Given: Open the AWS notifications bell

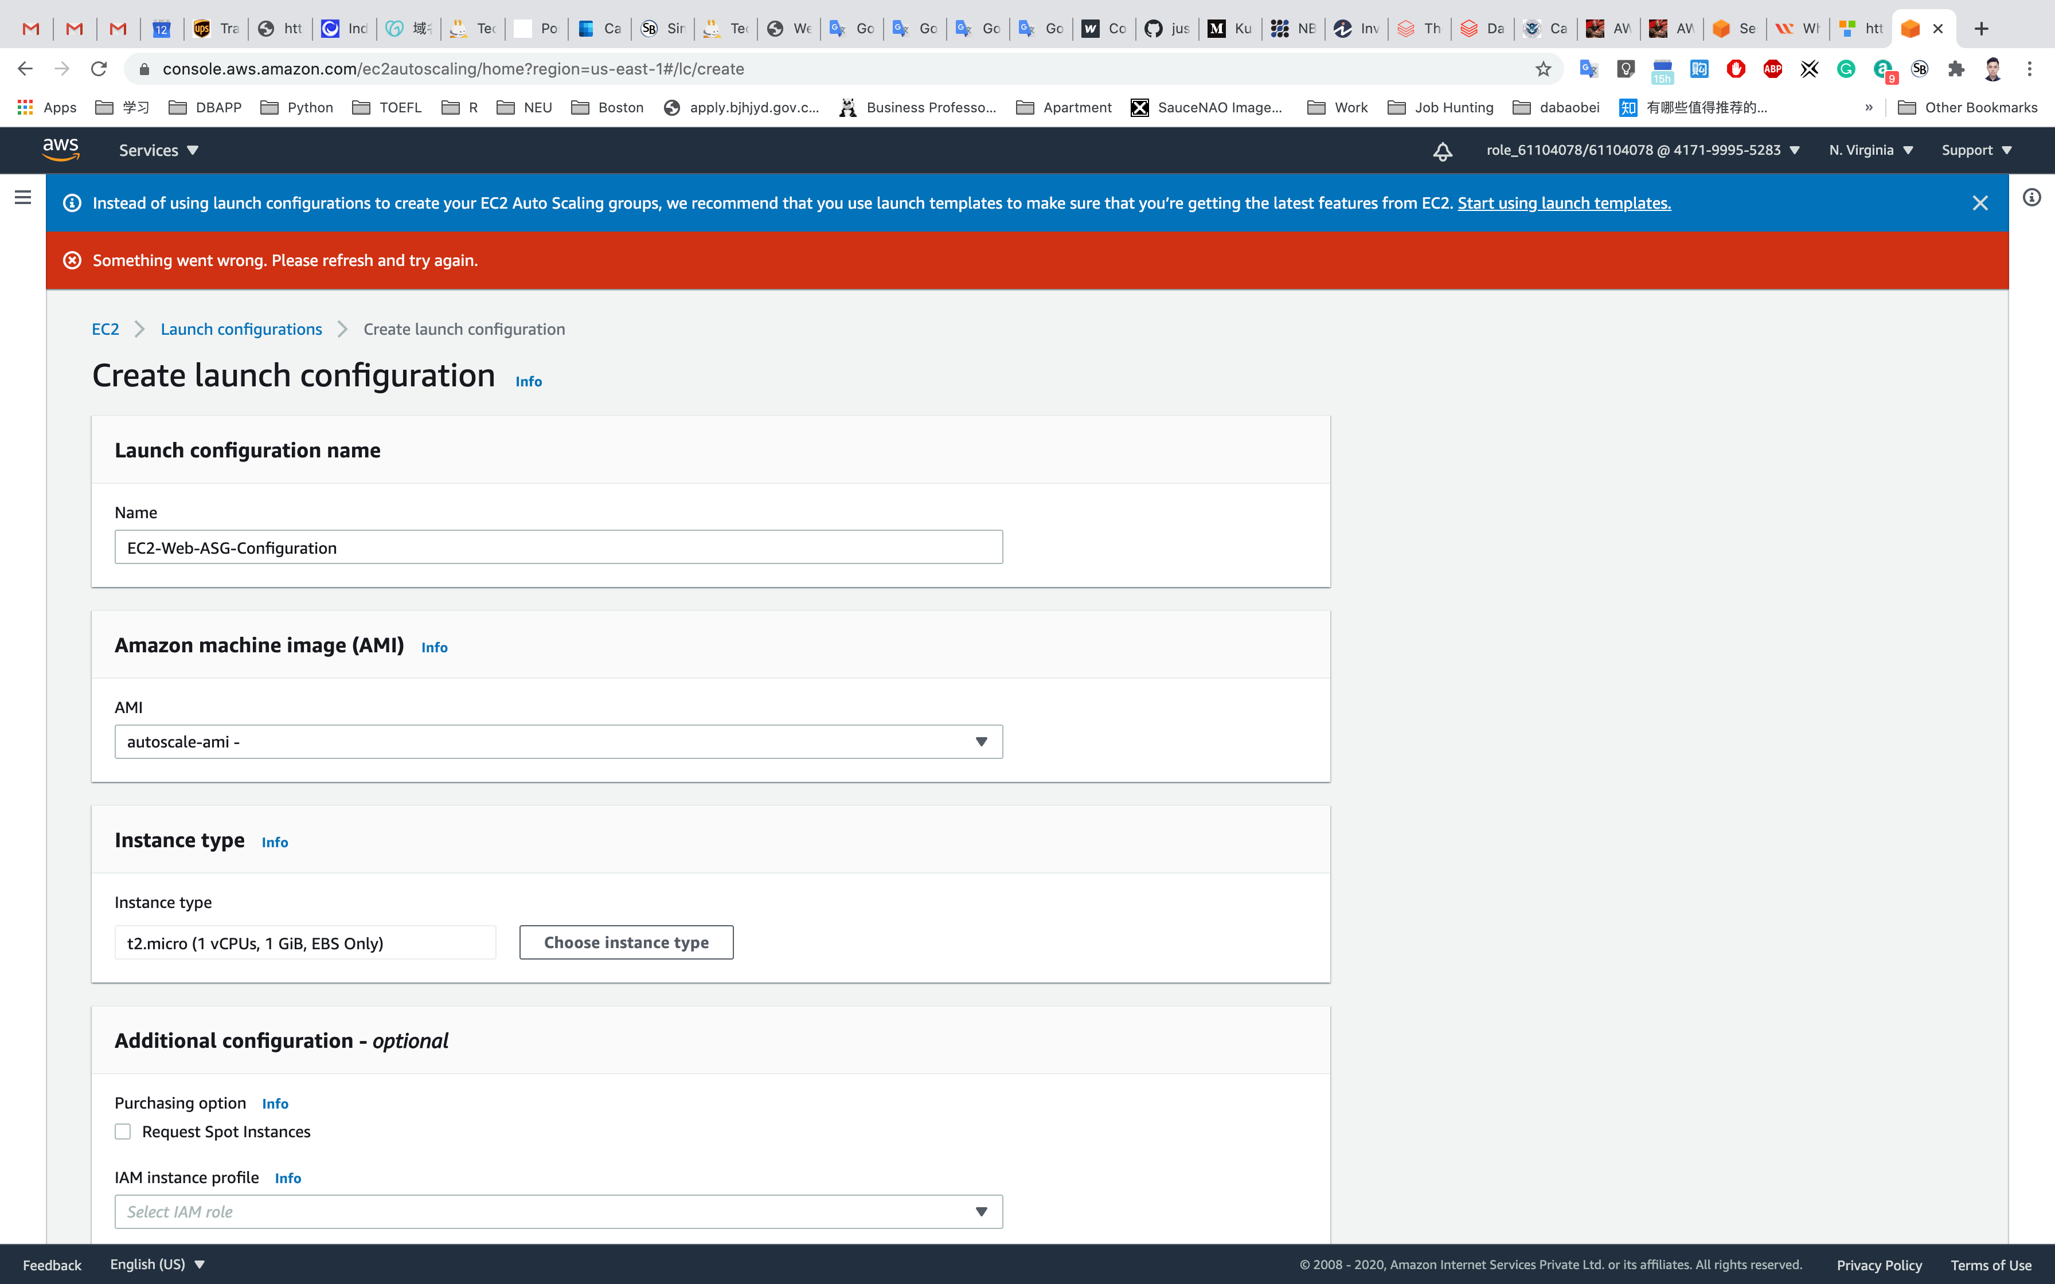Looking at the screenshot, I should [1442, 150].
